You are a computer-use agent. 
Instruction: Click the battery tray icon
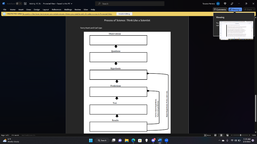pos(239,140)
